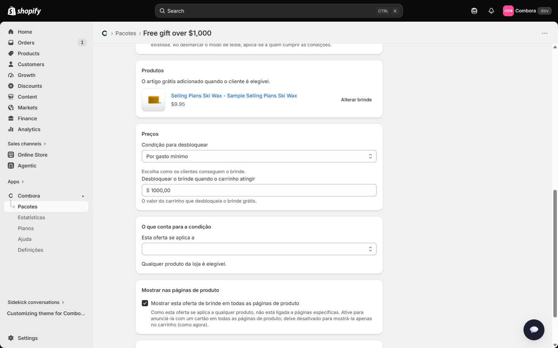Image resolution: width=558 pixels, height=348 pixels.
Task: Uncheck Mostrar esta oferta de brinde checkbox
Action: [145, 303]
